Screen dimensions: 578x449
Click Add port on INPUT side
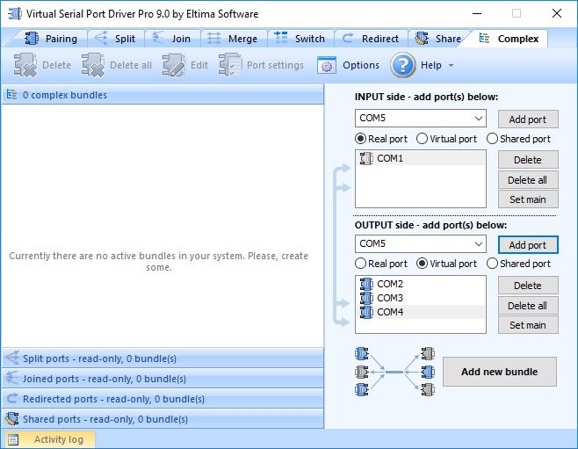click(528, 119)
